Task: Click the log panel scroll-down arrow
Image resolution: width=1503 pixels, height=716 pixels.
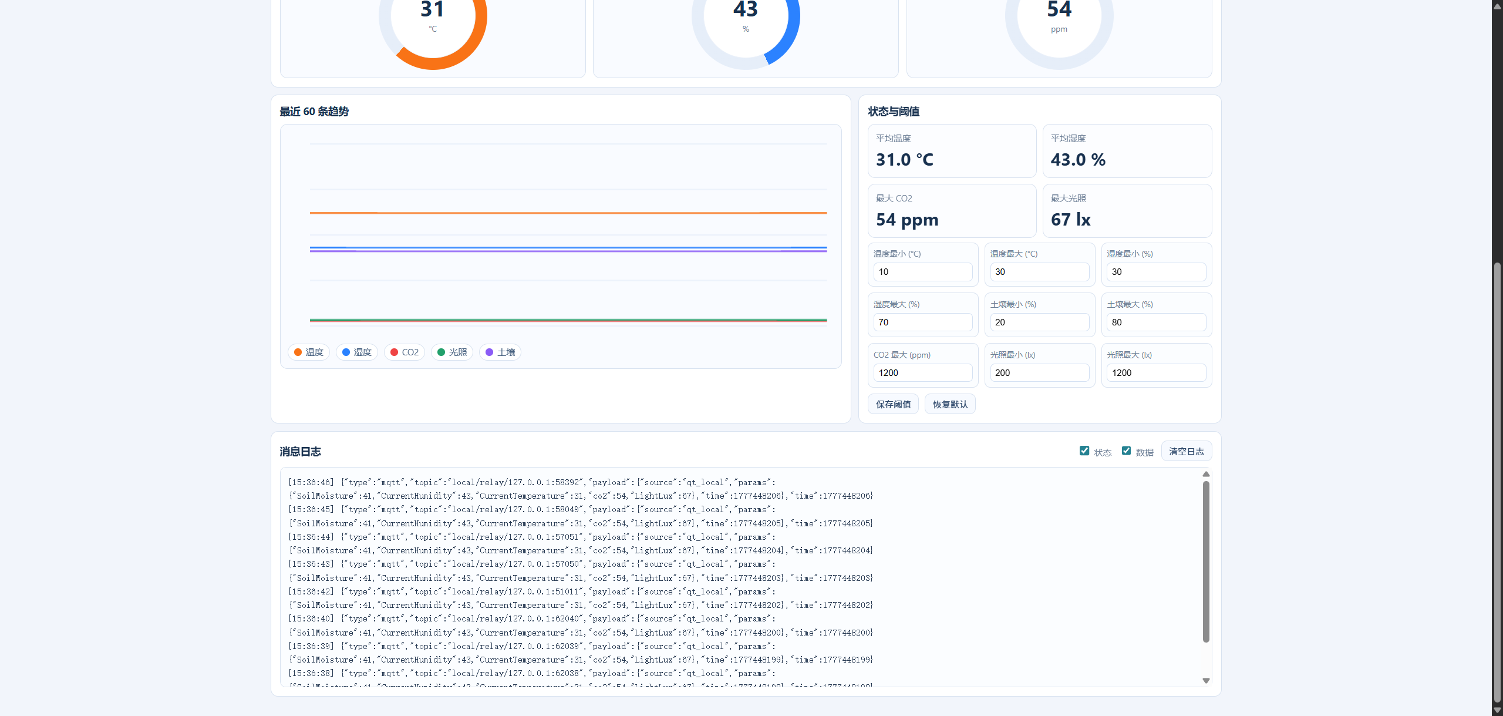Action: (x=1206, y=681)
